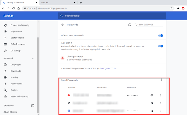Close the New Tab tab
This screenshot has height=115, width=187.
pyautogui.click(x=75, y=2)
